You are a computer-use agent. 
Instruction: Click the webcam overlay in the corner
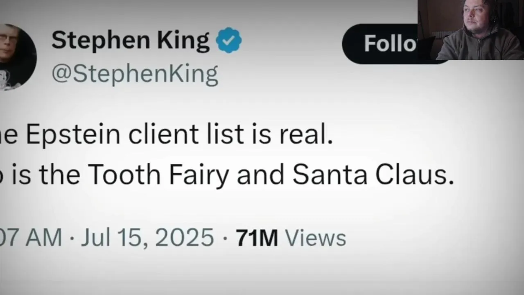tap(471, 30)
